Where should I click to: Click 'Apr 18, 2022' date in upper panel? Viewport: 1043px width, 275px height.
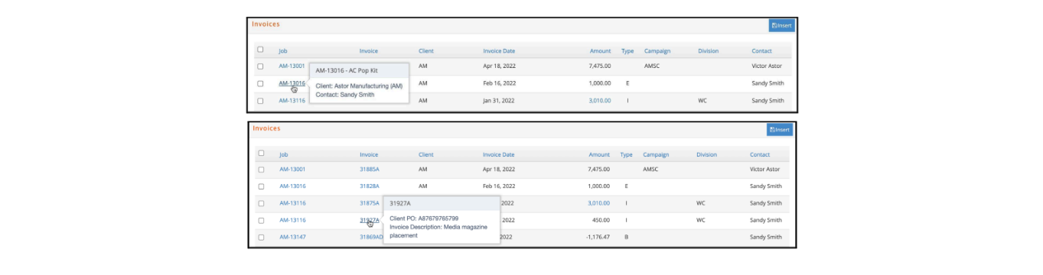point(499,66)
